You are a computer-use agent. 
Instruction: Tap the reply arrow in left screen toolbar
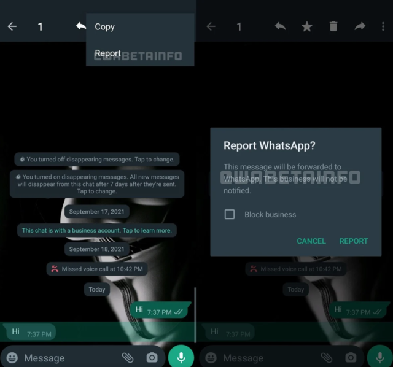click(x=81, y=26)
